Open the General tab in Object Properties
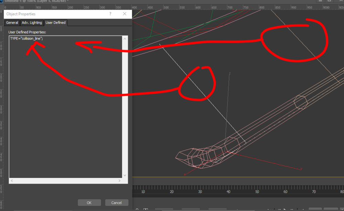The width and height of the screenshot is (344, 211). [x=12, y=23]
